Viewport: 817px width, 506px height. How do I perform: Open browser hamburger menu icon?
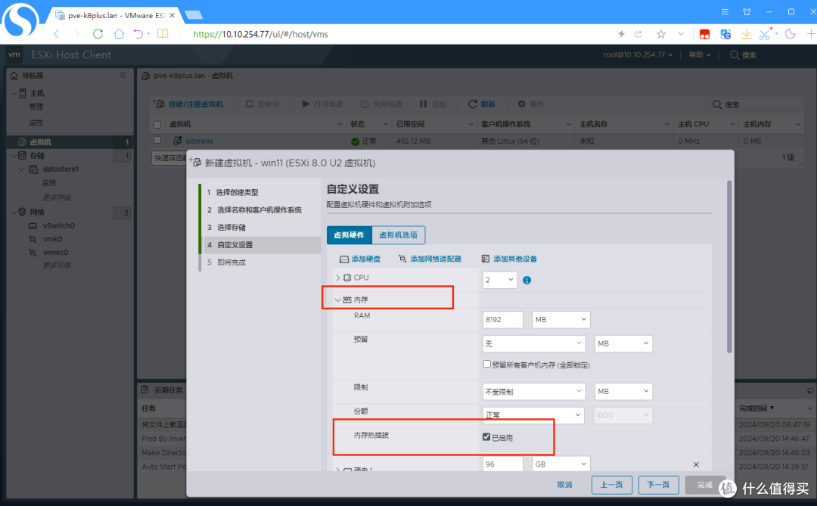click(x=724, y=11)
